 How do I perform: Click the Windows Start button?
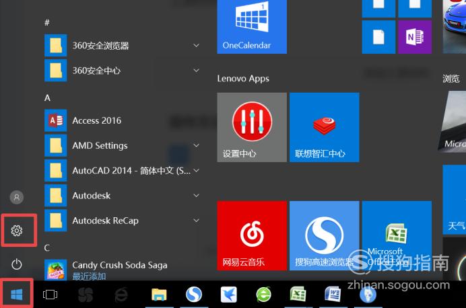(x=17, y=295)
